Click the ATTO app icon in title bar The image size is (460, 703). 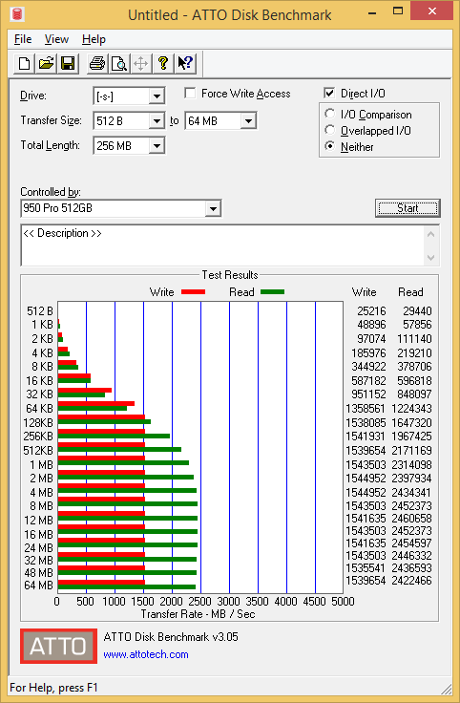tap(17, 14)
